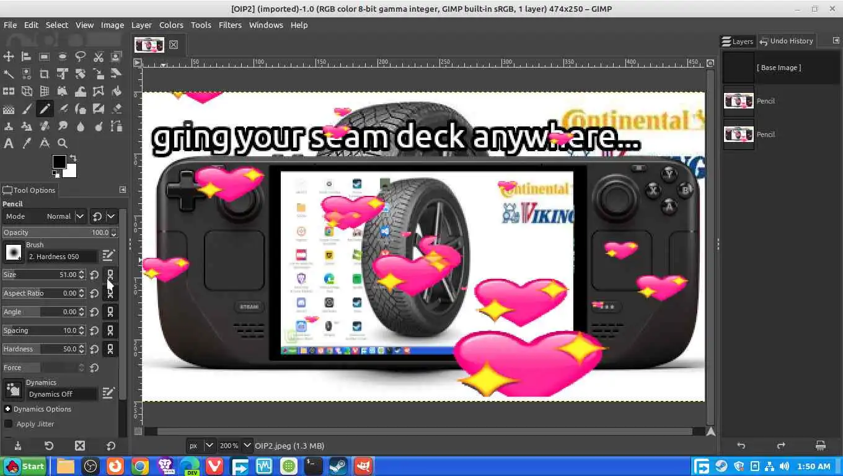This screenshot has height=476, width=843.
Task: Open the Mode Normal dropdown
Action: [45, 216]
